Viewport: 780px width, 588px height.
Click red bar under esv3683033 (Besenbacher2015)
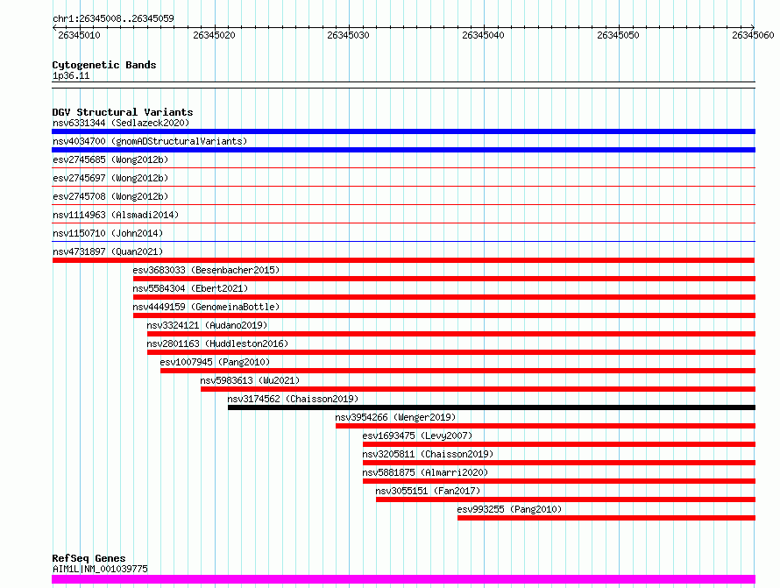(444, 279)
